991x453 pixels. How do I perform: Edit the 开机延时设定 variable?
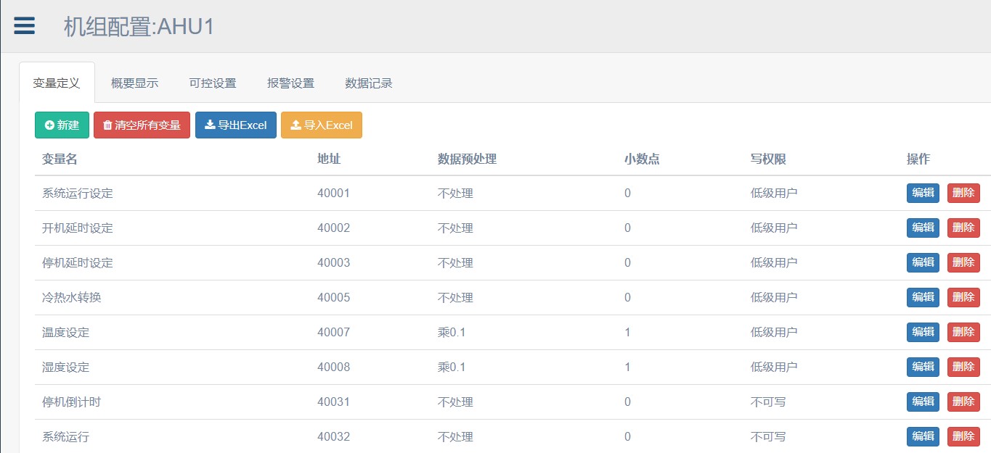[923, 228]
